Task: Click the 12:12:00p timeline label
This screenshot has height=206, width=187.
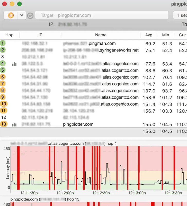Action: [65, 193]
